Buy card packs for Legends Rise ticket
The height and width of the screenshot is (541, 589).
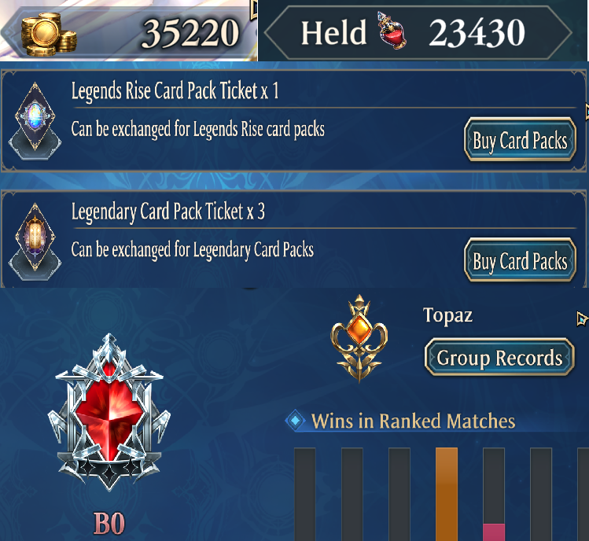point(521,139)
